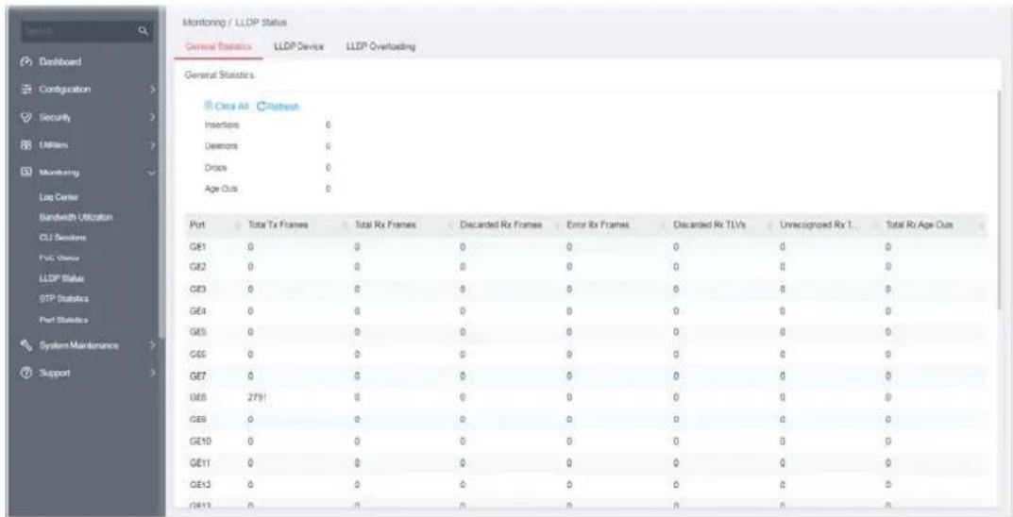This screenshot has width=1013, height=517.
Task: Open CLI Sessions page
Action: pyautogui.click(x=62, y=238)
